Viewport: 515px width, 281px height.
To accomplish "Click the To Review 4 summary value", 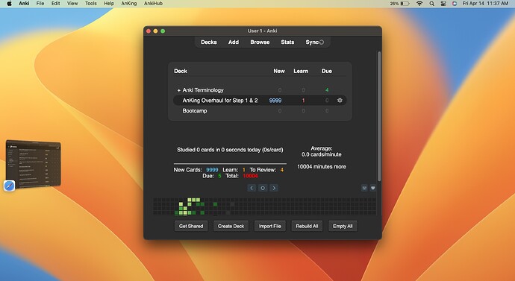I will pos(282,170).
